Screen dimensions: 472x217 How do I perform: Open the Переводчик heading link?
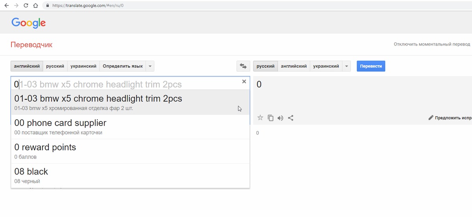pos(31,45)
